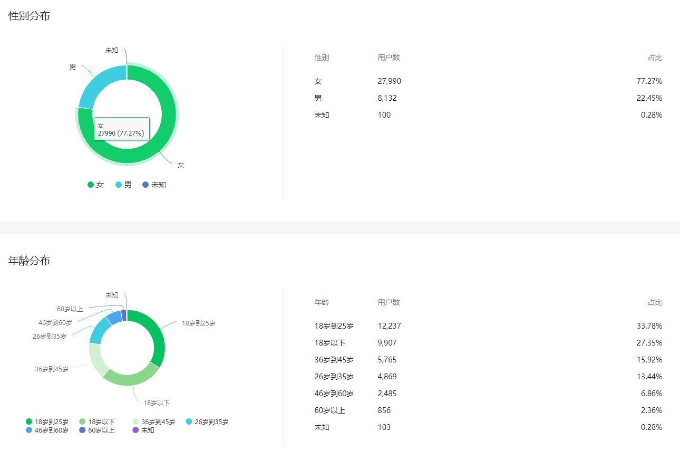Toggle the 36岁到45岁 legend entry
Screen dimensions: 680x460
tap(154, 421)
